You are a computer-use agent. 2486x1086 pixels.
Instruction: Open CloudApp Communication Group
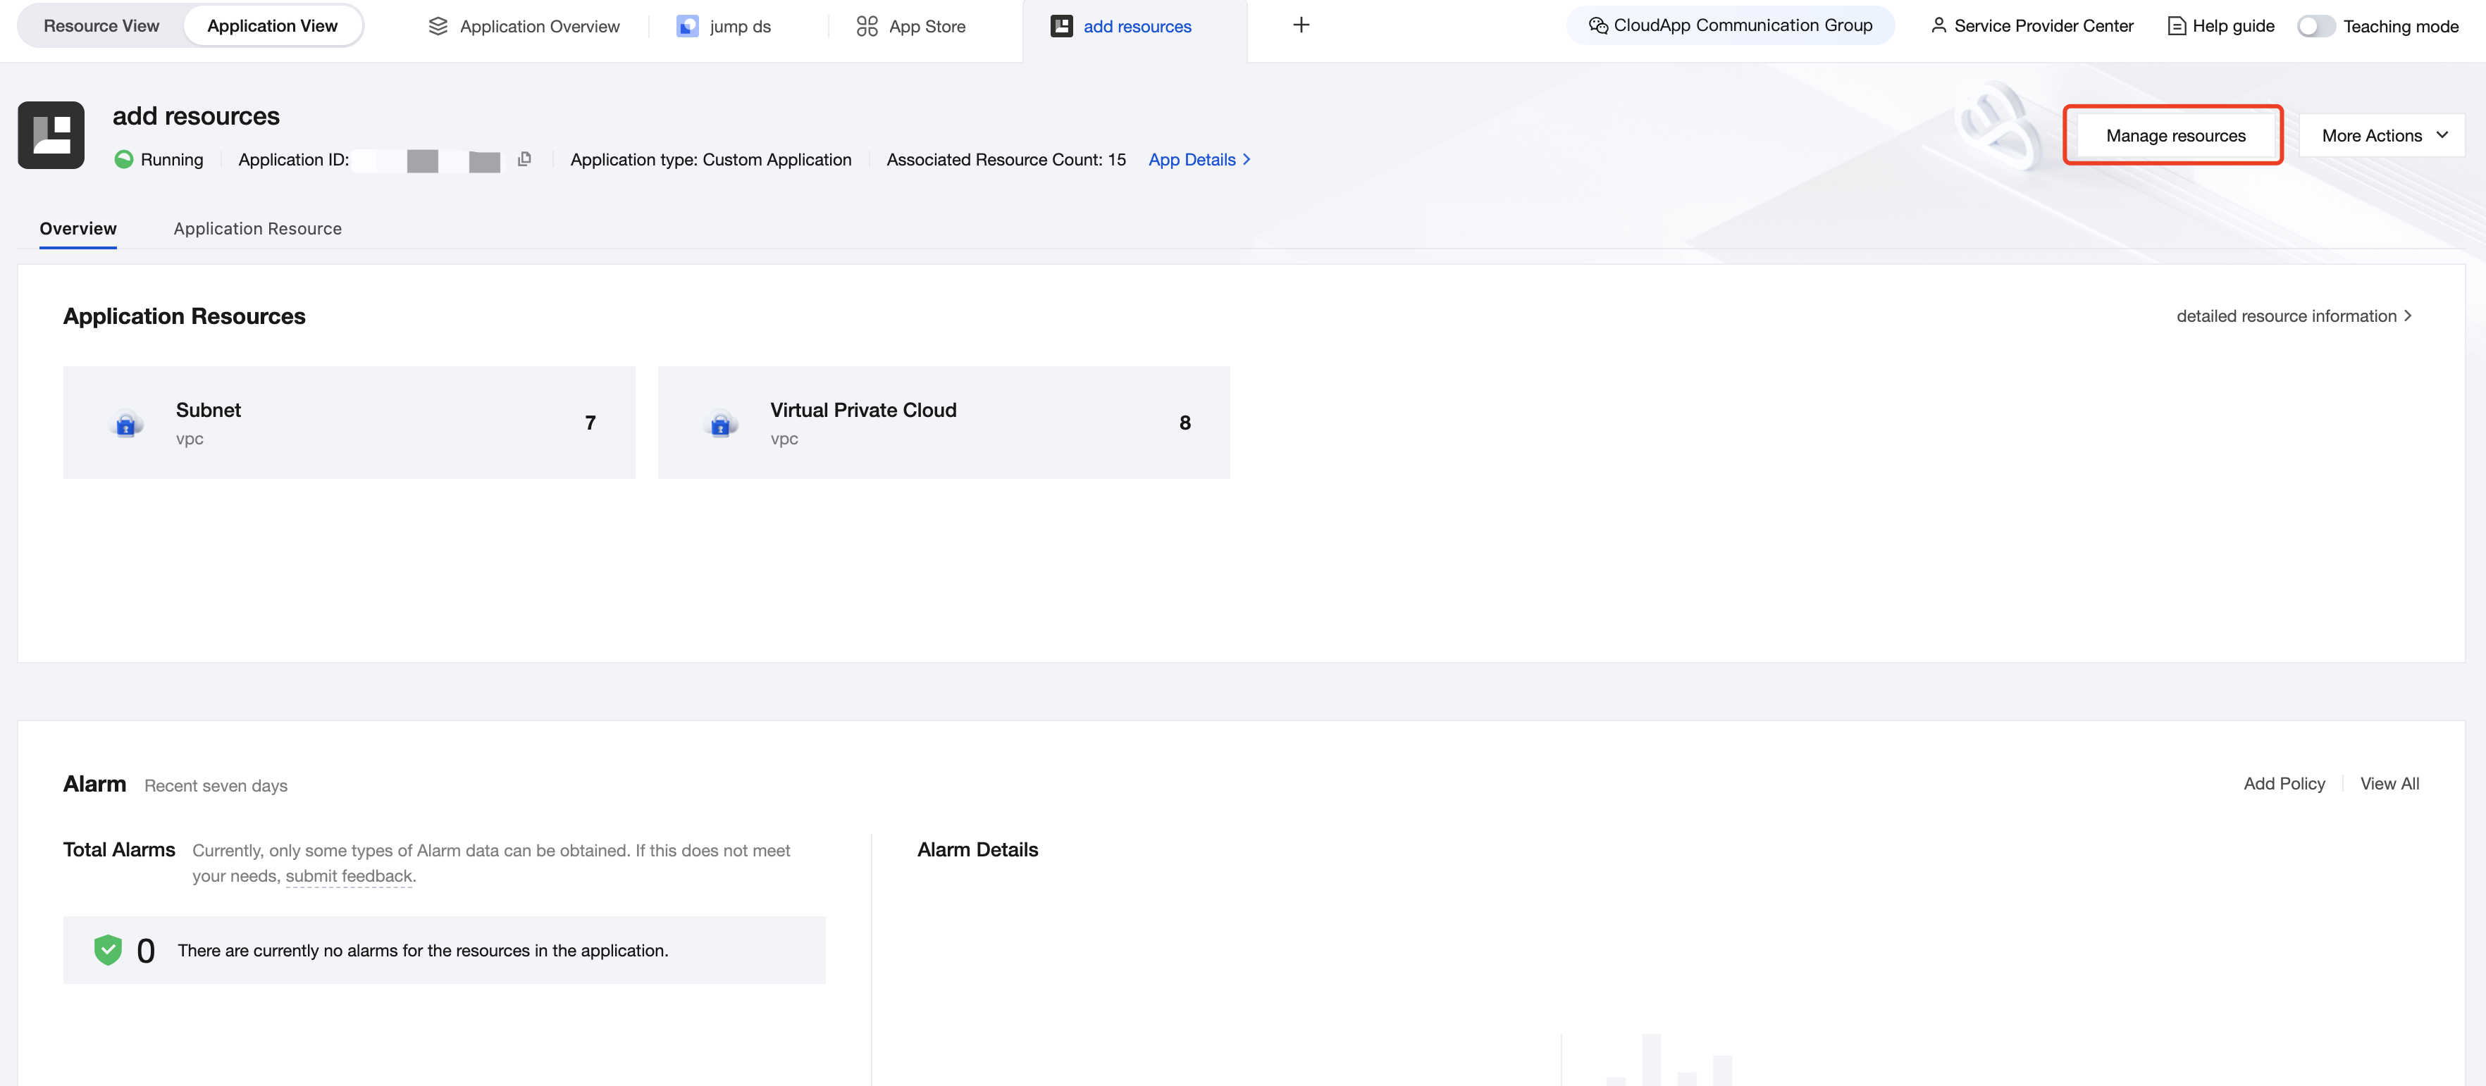[1731, 26]
